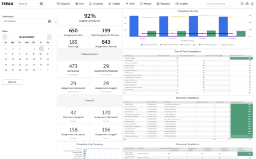Click the first blue bar in Compliance By Day
Viewport: 256px width, 159px height.
pos(134,26)
